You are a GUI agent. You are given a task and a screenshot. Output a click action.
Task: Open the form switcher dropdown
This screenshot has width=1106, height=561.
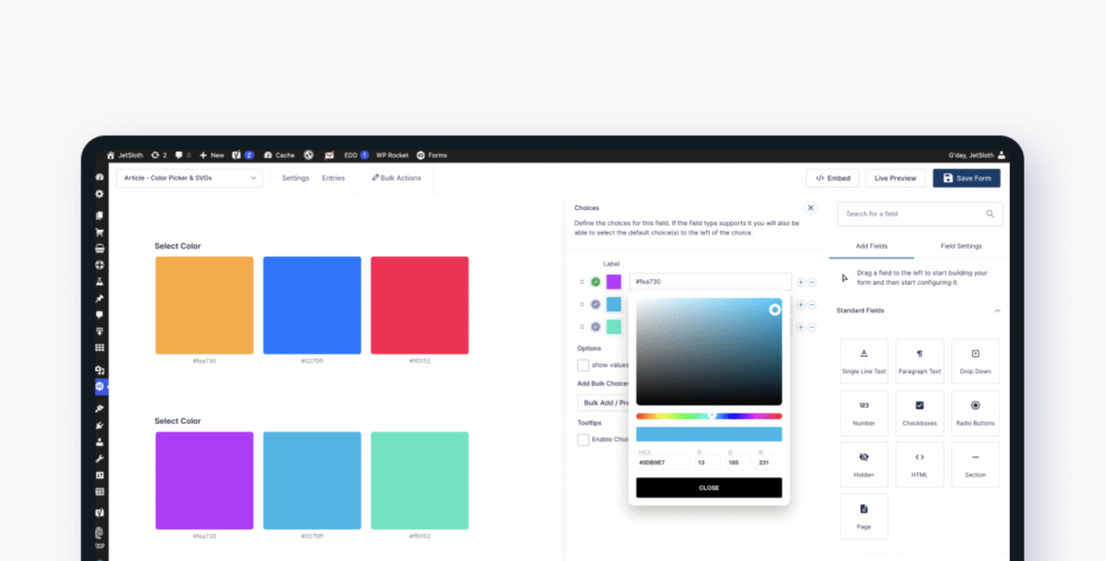(189, 178)
